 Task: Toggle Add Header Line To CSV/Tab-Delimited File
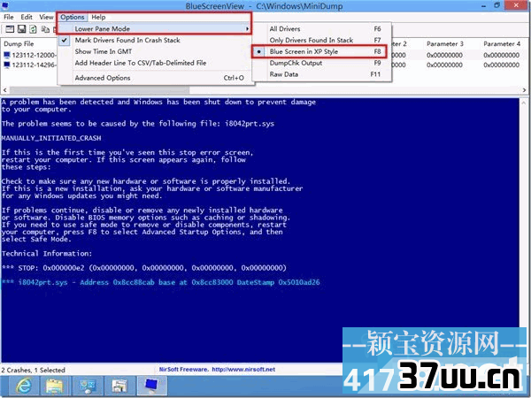(x=156, y=63)
